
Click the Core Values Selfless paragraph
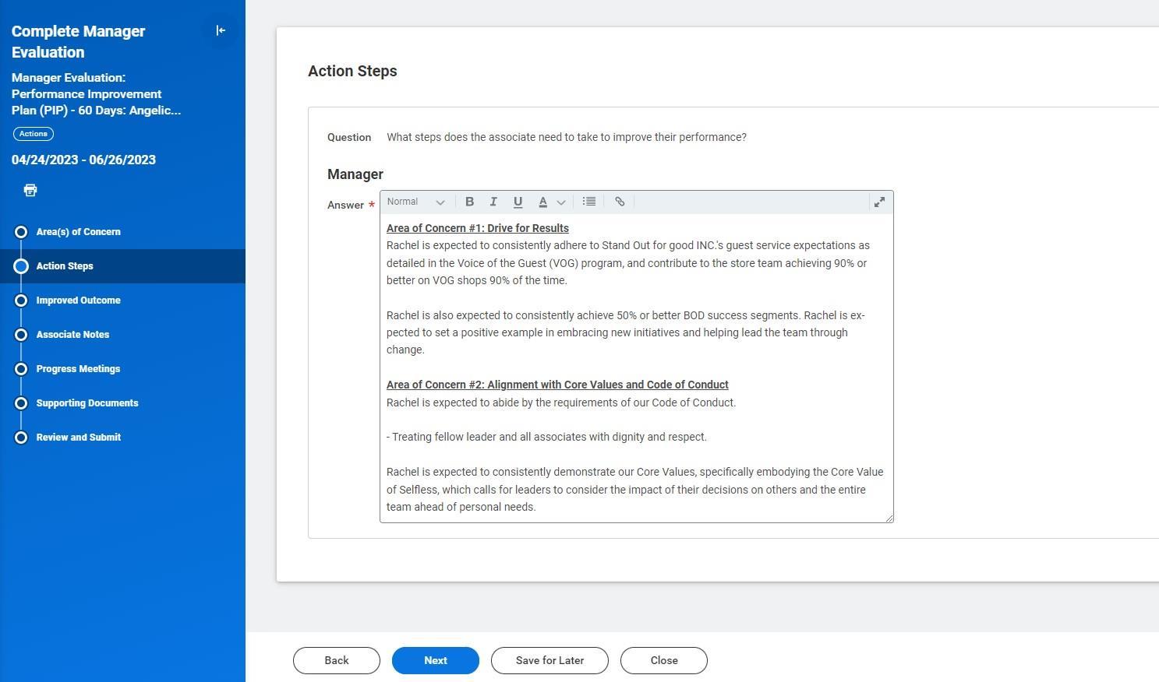(634, 490)
